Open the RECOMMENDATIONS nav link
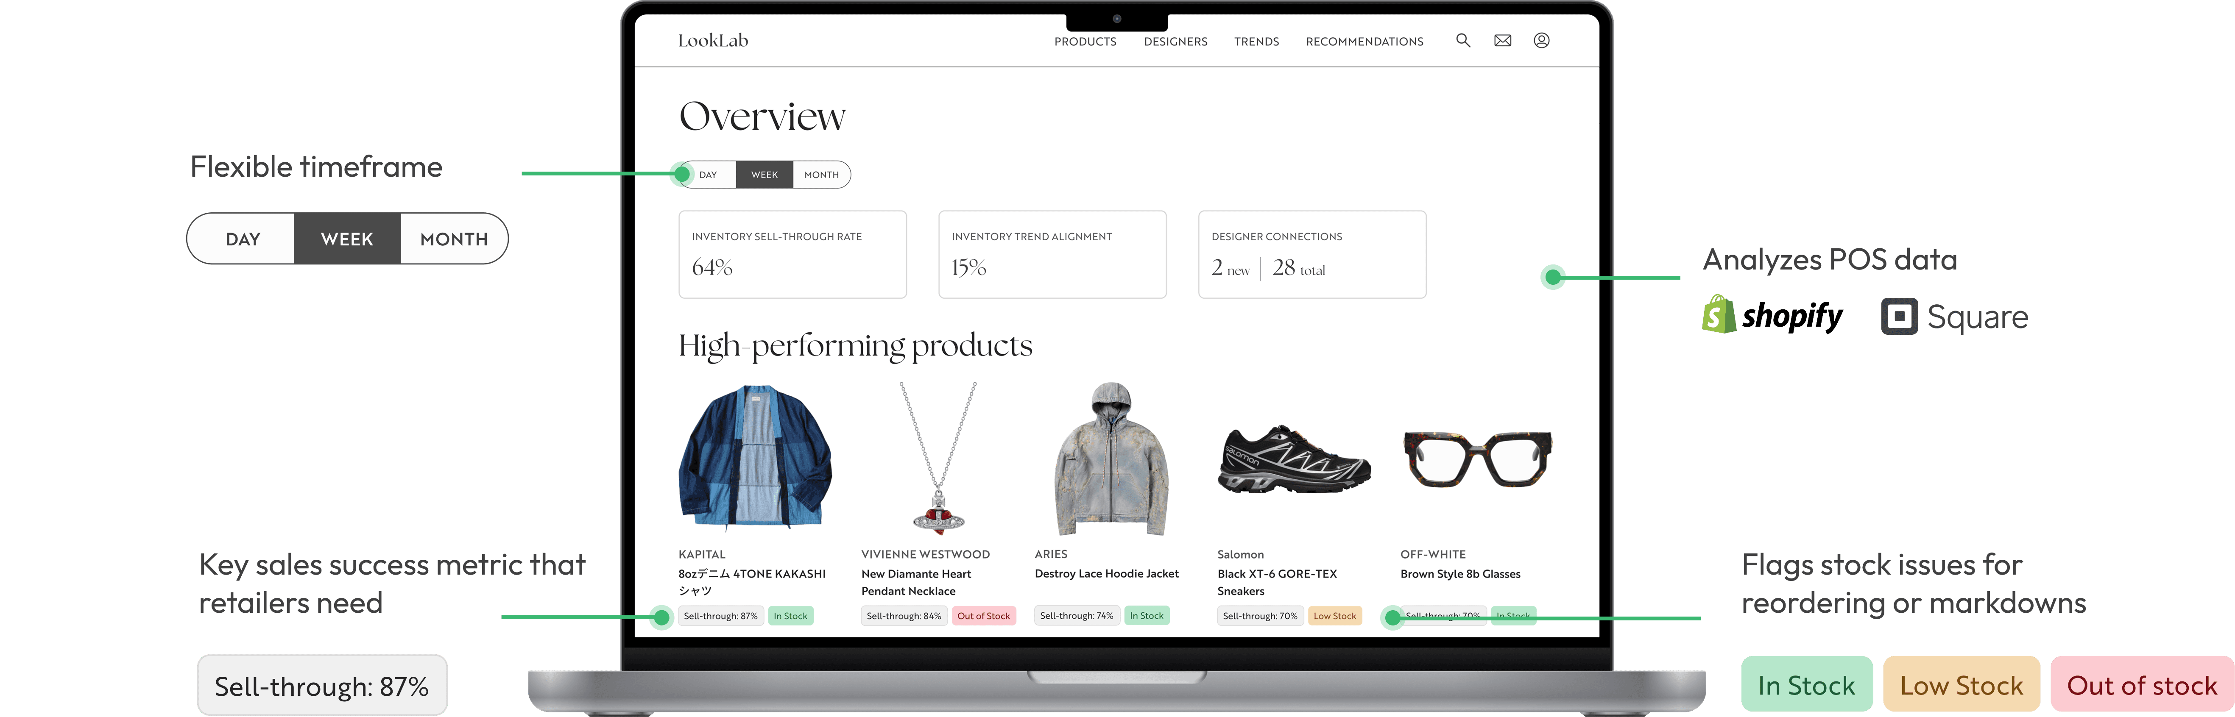The image size is (2235, 717). 1364,42
